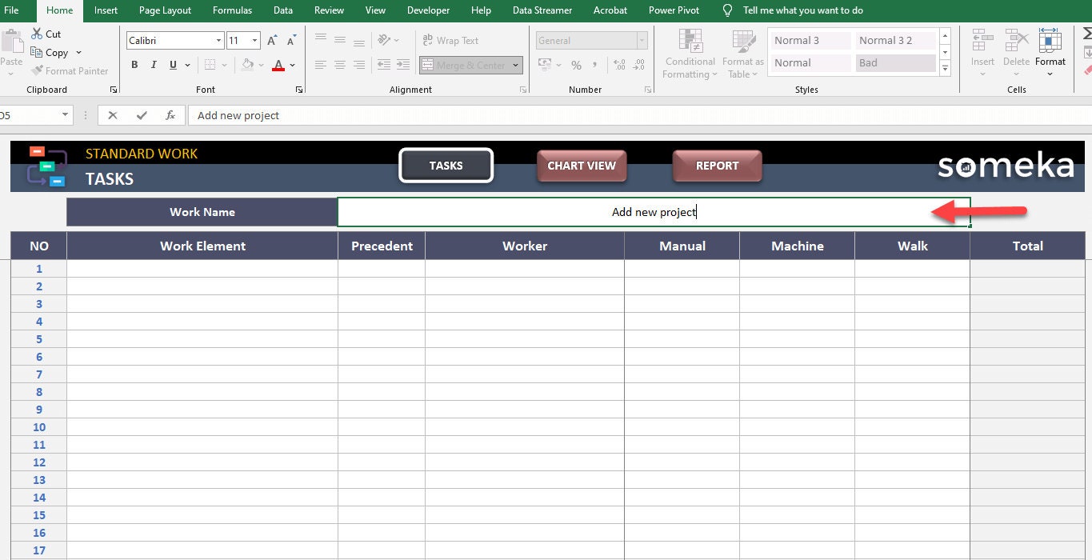Click the Paste clipboard icon
Image resolution: width=1092 pixels, height=560 pixels.
pos(11,41)
